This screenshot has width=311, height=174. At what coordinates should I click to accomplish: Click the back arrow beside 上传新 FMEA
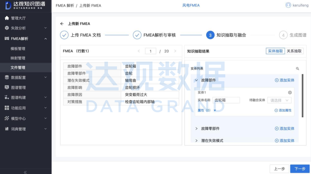(62, 24)
